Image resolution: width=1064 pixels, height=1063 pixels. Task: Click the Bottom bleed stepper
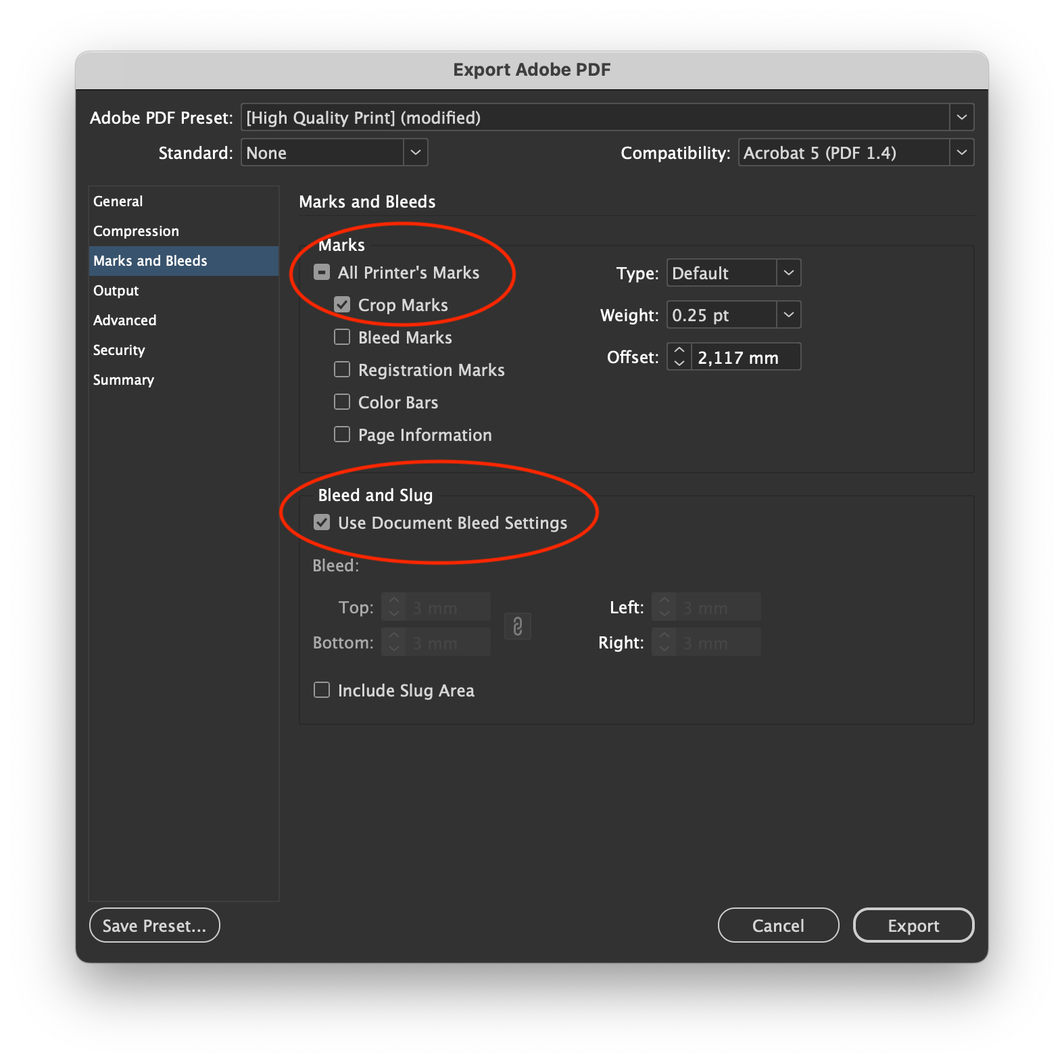(394, 642)
